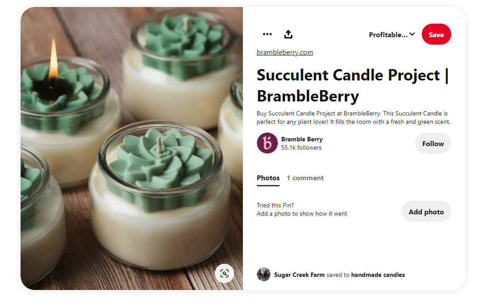484x304 pixels.
Task: Visit the brambleberry.com source link
Action: pos(285,52)
